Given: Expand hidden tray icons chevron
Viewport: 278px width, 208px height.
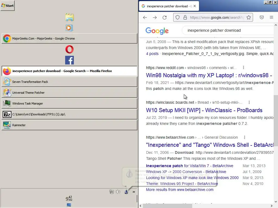Looking at the screenshot, I should (134, 192).
